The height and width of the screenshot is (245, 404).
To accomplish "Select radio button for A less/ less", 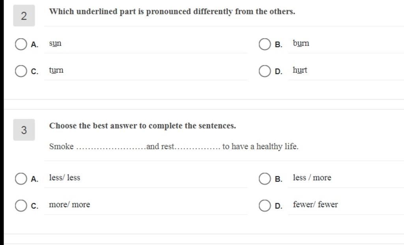I will tap(21, 178).
